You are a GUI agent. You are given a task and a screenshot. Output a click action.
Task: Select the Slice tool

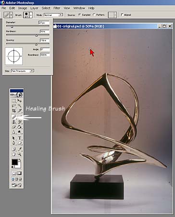tap(19, 110)
